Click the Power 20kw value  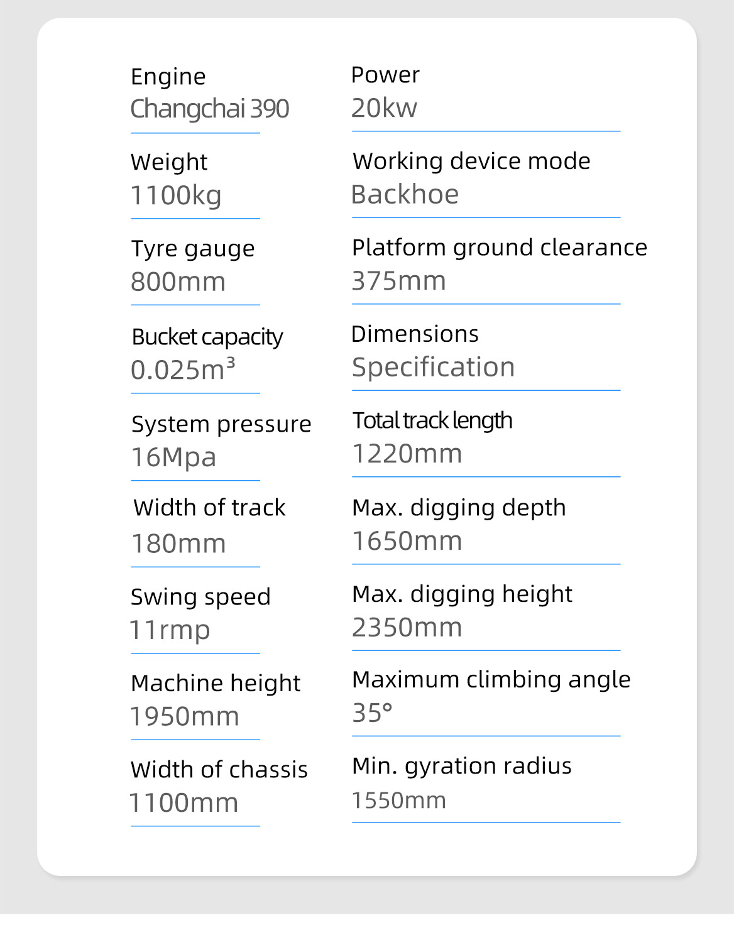point(384,108)
